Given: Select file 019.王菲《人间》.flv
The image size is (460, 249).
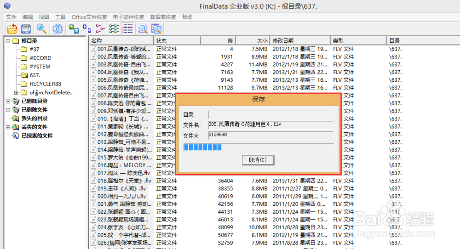Looking at the screenshot, I should coord(122,189).
